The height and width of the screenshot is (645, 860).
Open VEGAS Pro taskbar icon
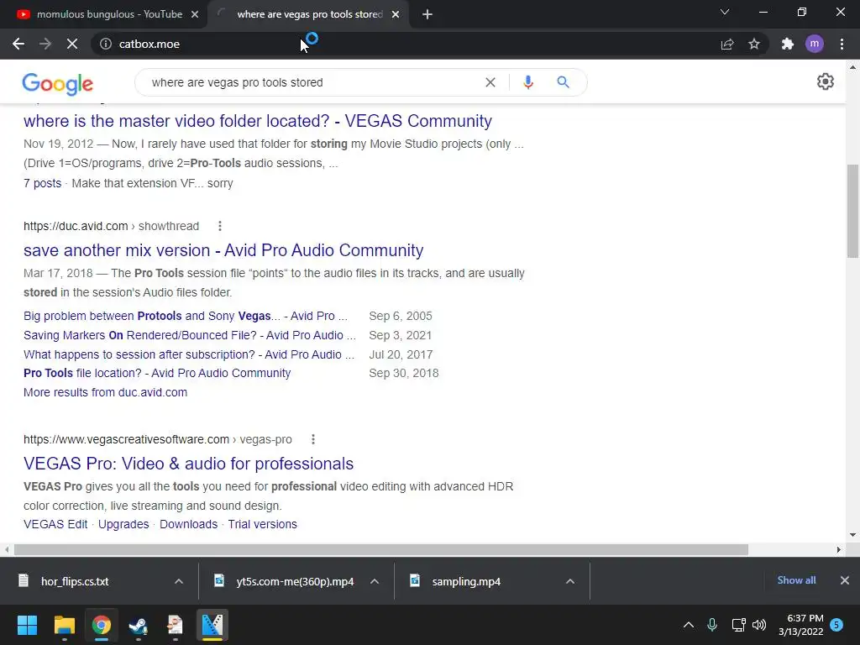click(212, 625)
